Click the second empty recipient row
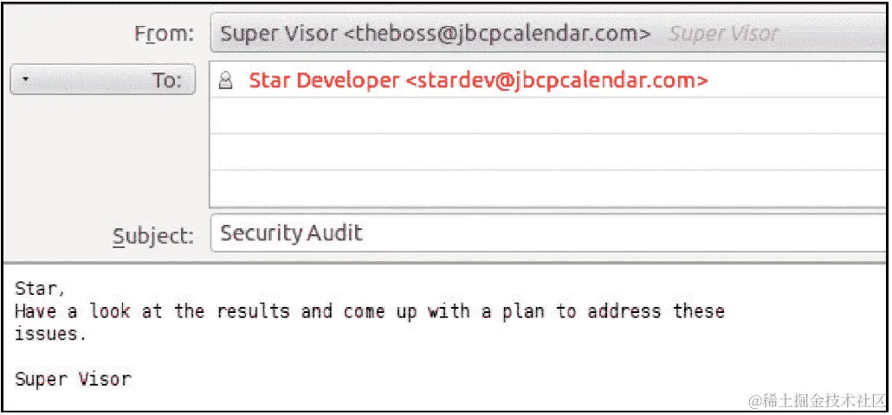The width and height of the screenshot is (892, 415). pos(548,116)
